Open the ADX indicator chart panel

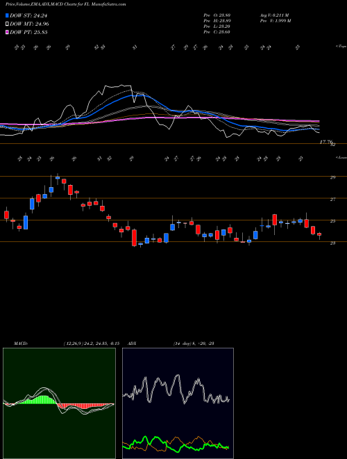click(x=178, y=403)
